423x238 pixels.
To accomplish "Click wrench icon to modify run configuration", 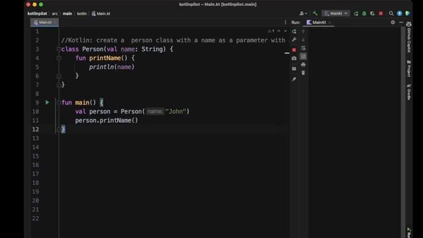I will point(294,40).
